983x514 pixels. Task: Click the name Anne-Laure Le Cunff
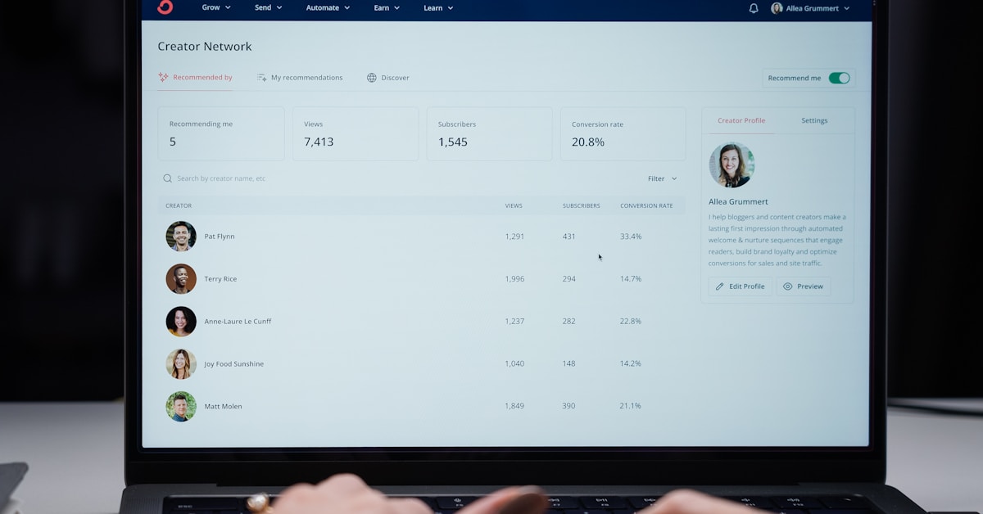(238, 322)
